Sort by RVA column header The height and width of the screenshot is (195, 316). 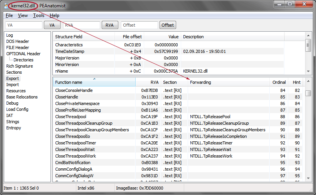(x=148, y=82)
